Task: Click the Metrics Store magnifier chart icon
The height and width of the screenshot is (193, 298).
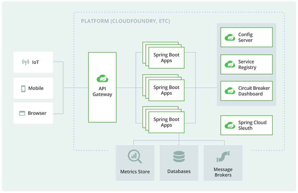Action: pyautogui.click(x=135, y=156)
